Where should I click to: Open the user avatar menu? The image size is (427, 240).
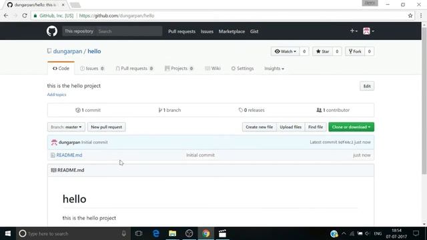coord(368,31)
